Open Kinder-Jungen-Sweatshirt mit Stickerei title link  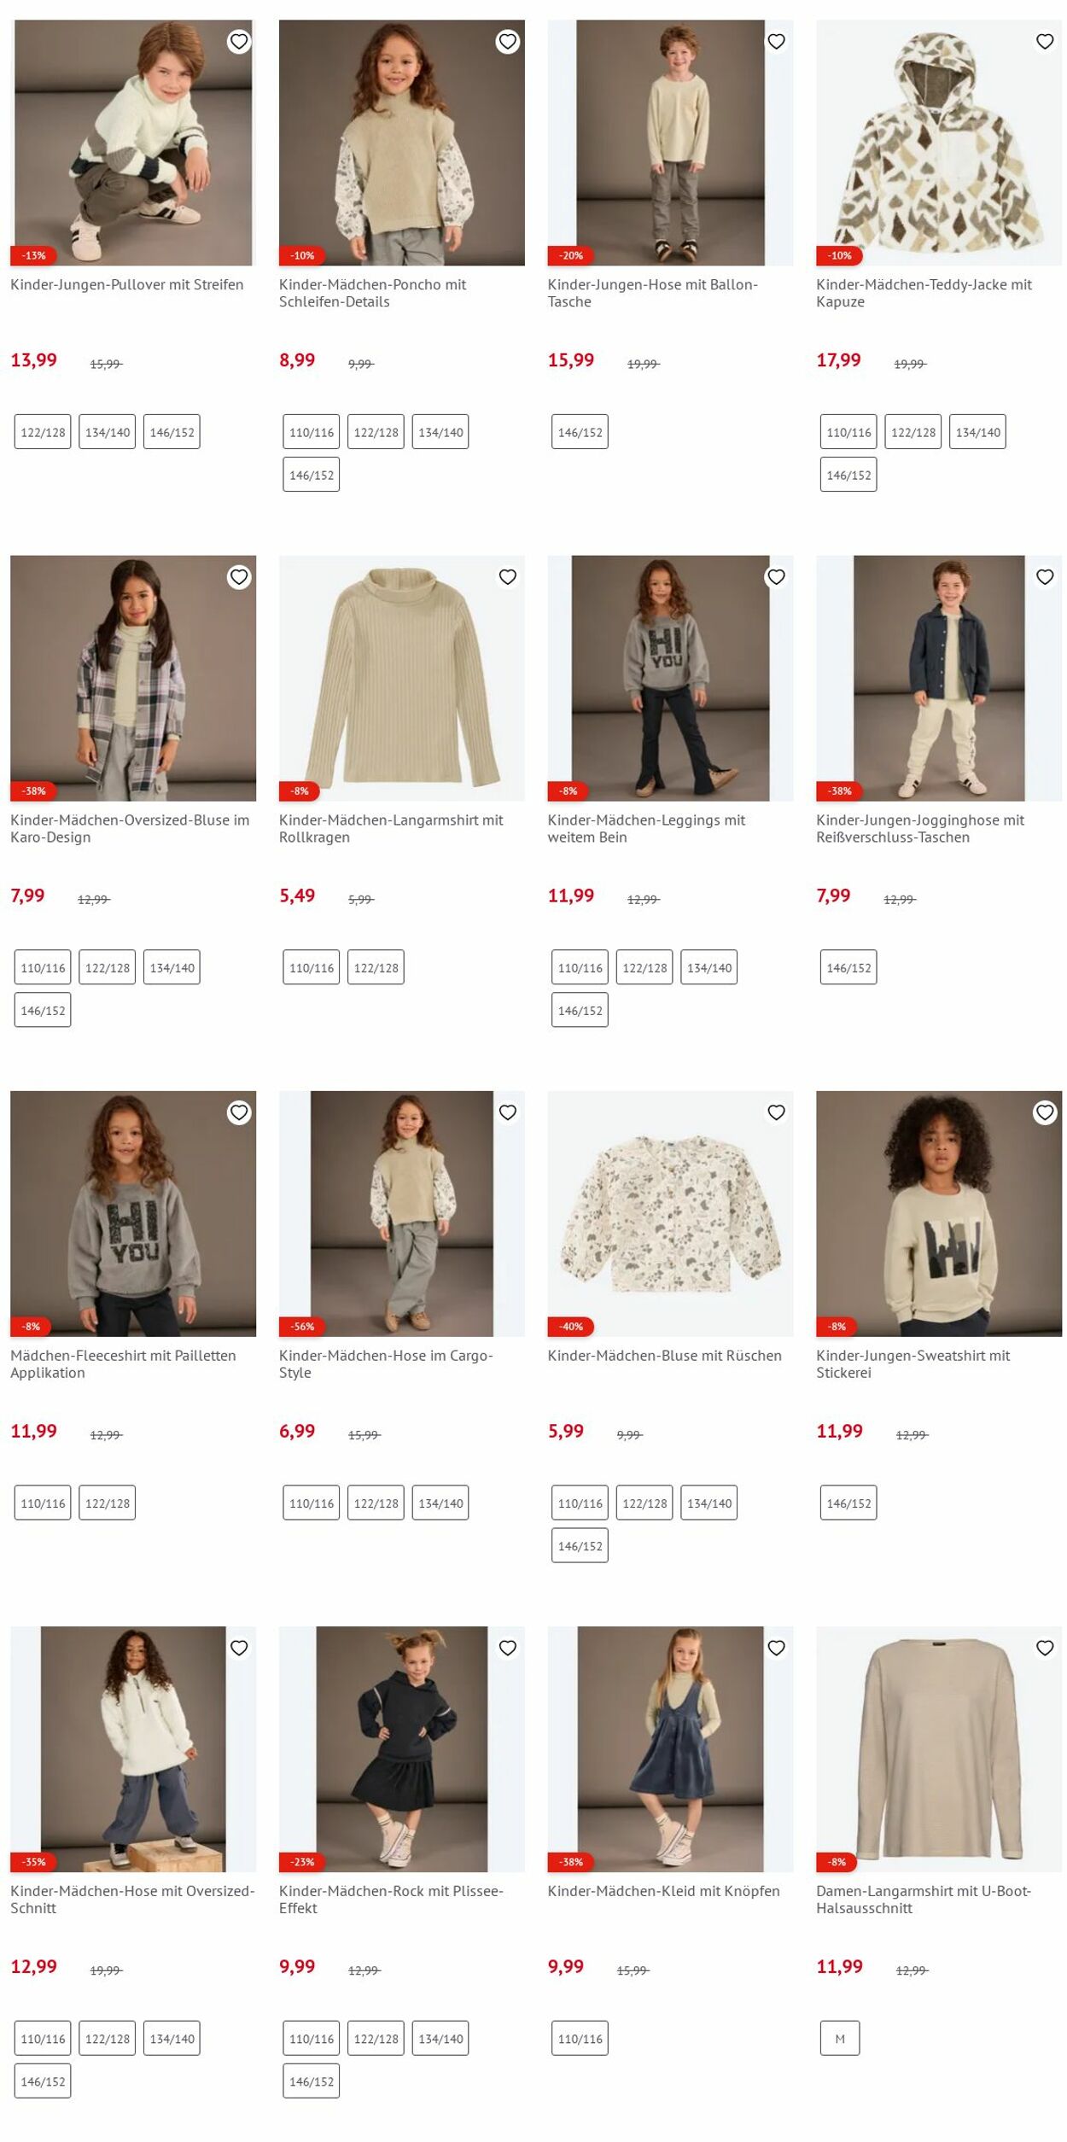pos(912,1363)
